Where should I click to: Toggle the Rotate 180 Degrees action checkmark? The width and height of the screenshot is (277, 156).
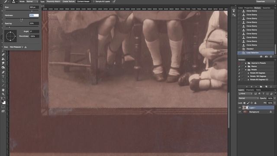tap(239, 76)
